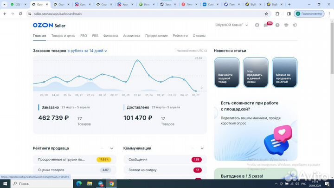Click Windows taskbar search box Поиск
The height and width of the screenshot is (188, 334).
tap(42, 183)
